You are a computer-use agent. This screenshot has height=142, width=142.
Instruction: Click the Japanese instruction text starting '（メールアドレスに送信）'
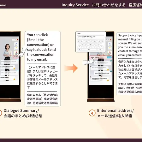[x=42, y=77]
